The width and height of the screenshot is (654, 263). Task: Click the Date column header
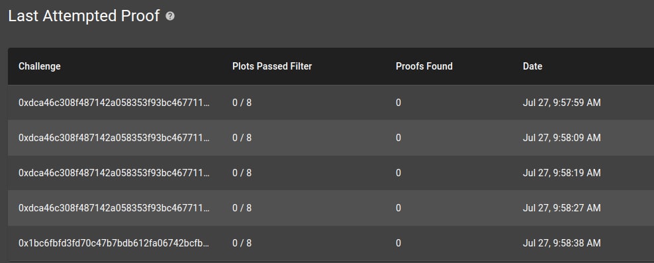[x=532, y=66]
